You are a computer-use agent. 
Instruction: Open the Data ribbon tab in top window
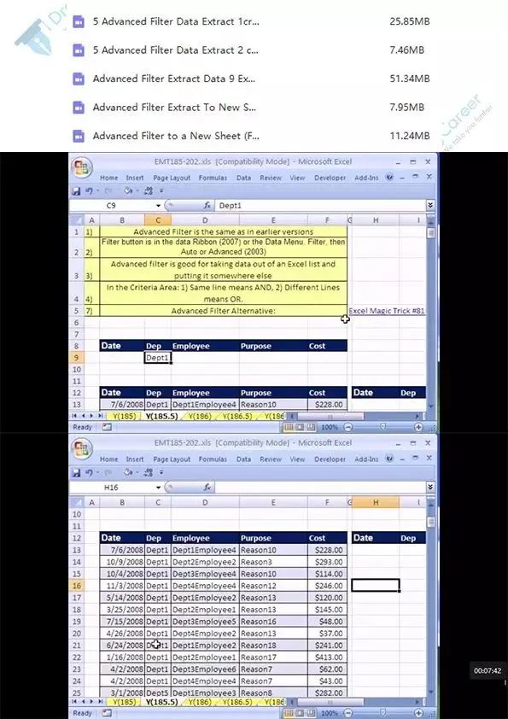point(243,178)
